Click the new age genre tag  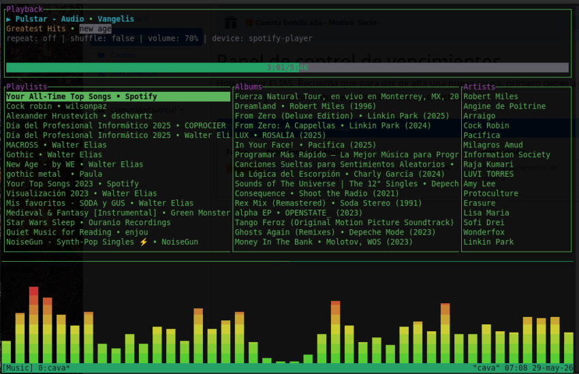coord(95,29)
